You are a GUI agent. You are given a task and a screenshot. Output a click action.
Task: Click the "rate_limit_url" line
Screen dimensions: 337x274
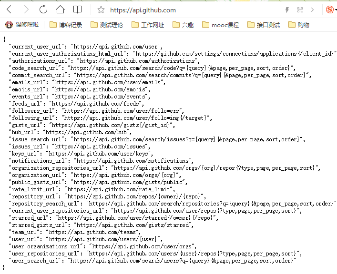pyautogui.click(x=92, y=189)
